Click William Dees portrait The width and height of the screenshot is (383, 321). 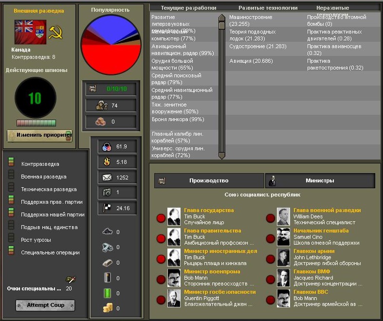(x=283, y=216)
